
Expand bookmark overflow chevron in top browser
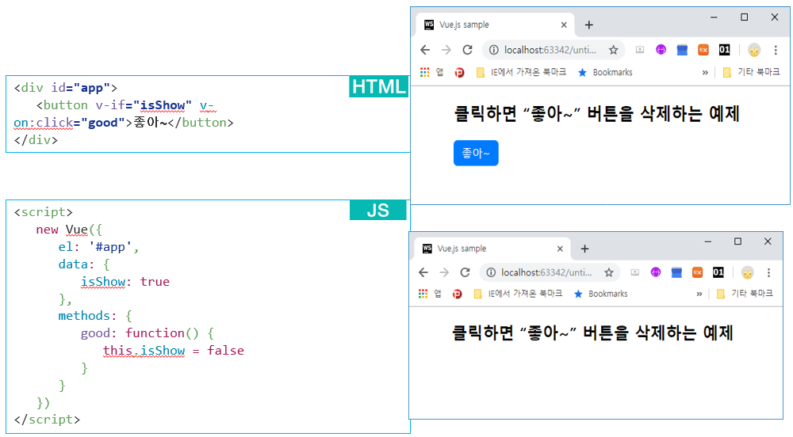pos(705,73)
